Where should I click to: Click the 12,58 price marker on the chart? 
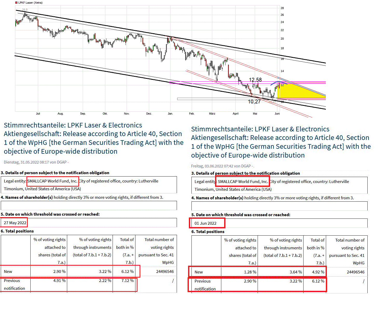[x=255, y=80]
